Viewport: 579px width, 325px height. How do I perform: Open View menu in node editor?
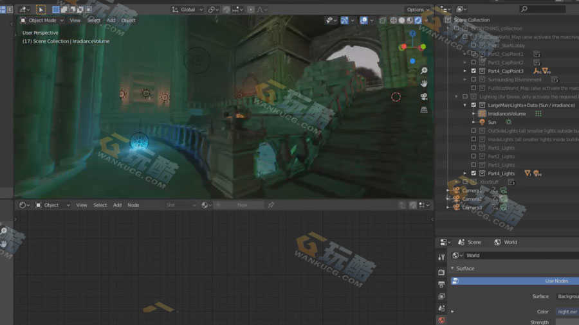point(81,205)
